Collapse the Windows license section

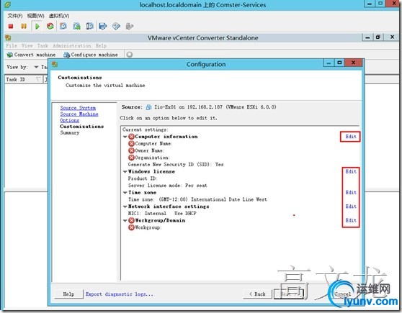click(125, 172)
